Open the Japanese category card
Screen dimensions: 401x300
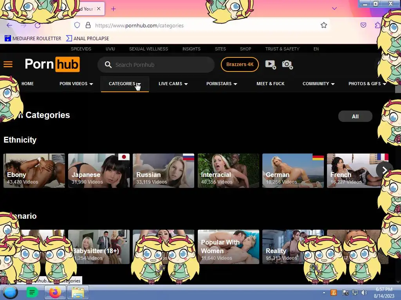(x=99, y=171)
